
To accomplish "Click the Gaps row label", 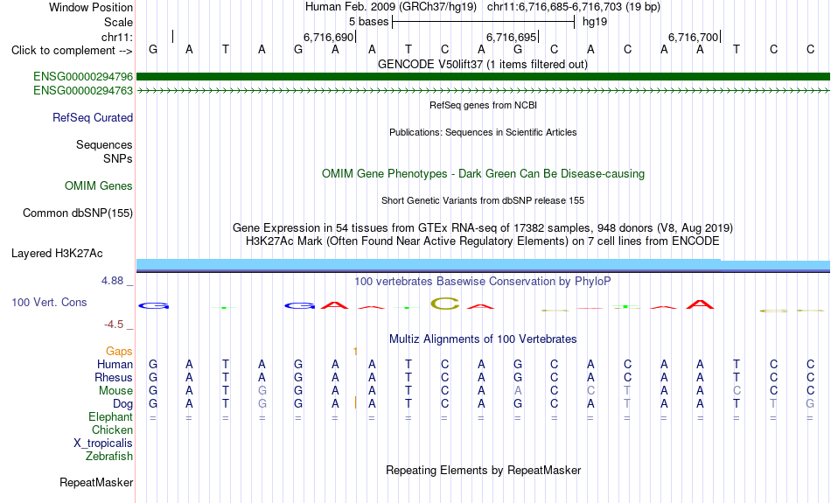I will tap(119, 352).
